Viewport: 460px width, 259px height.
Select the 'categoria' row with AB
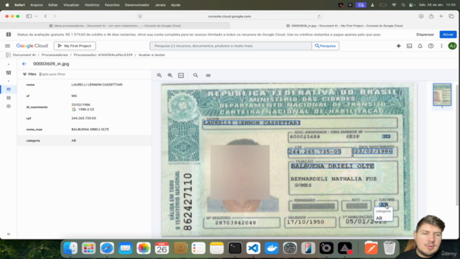click(85, 141)
